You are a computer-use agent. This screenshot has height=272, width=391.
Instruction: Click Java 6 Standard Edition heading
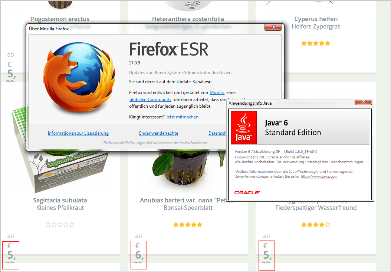pyautogui.click(x=293, y=128)
